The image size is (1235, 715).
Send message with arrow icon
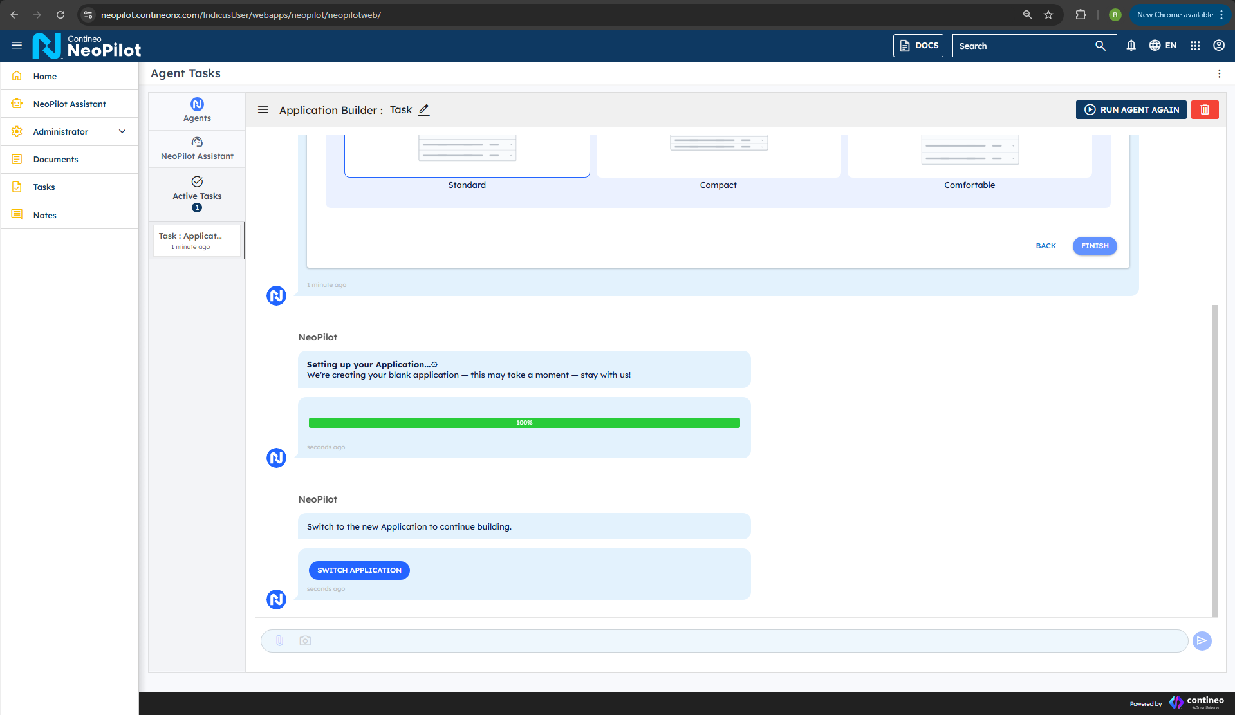[x=1202, y=641]
